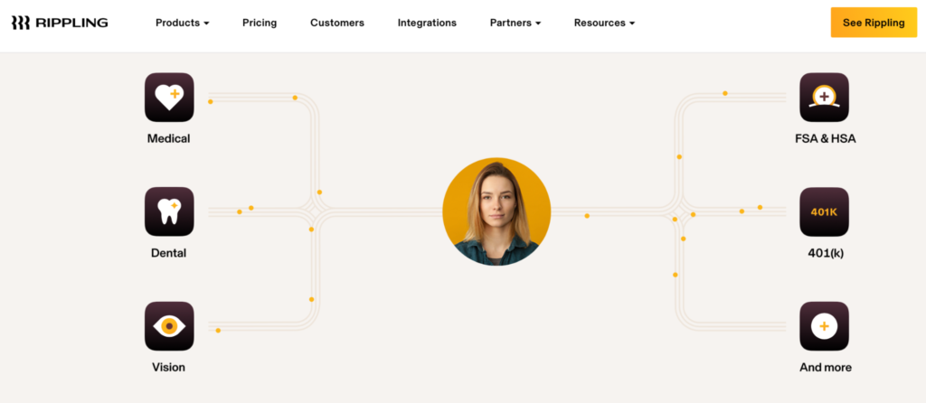Open the Resources dropdown menu

pos(605,23)
